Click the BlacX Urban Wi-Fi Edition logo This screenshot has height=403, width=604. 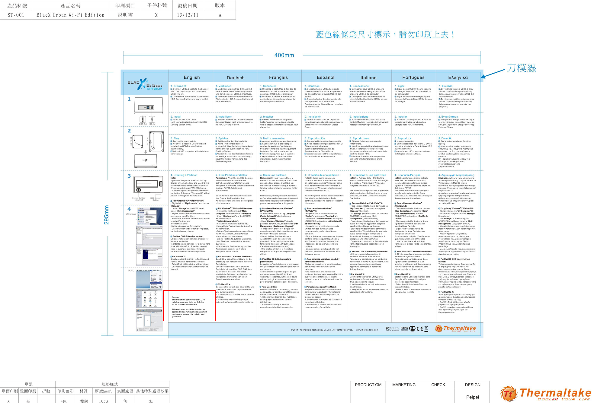(145, 84)
